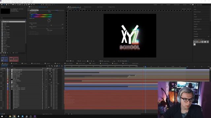Switch to the Standard workspace
The height and width of the screenshot is (118, 211).
[x=168, y=5]
